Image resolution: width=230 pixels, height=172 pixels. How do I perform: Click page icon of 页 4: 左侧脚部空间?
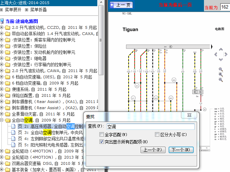pyautogui.click(x=13, y=139)
